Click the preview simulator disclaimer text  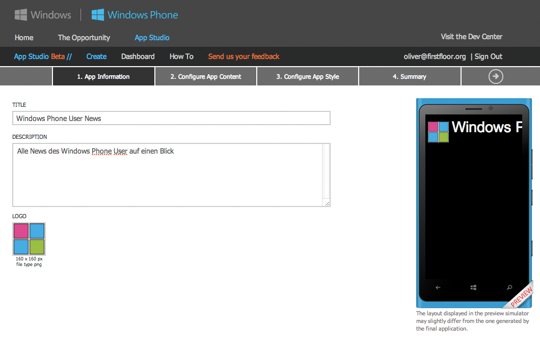(473, 321)
